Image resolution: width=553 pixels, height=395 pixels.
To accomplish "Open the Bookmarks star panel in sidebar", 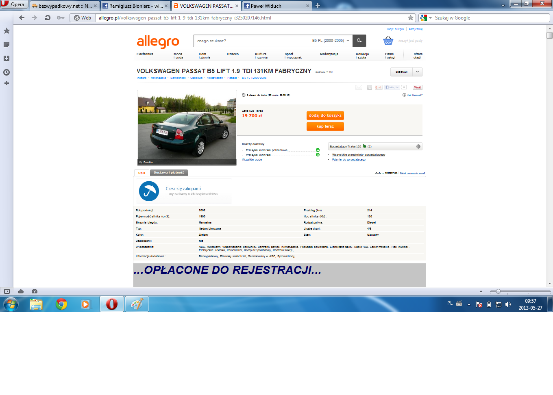I will coord(7,31).
